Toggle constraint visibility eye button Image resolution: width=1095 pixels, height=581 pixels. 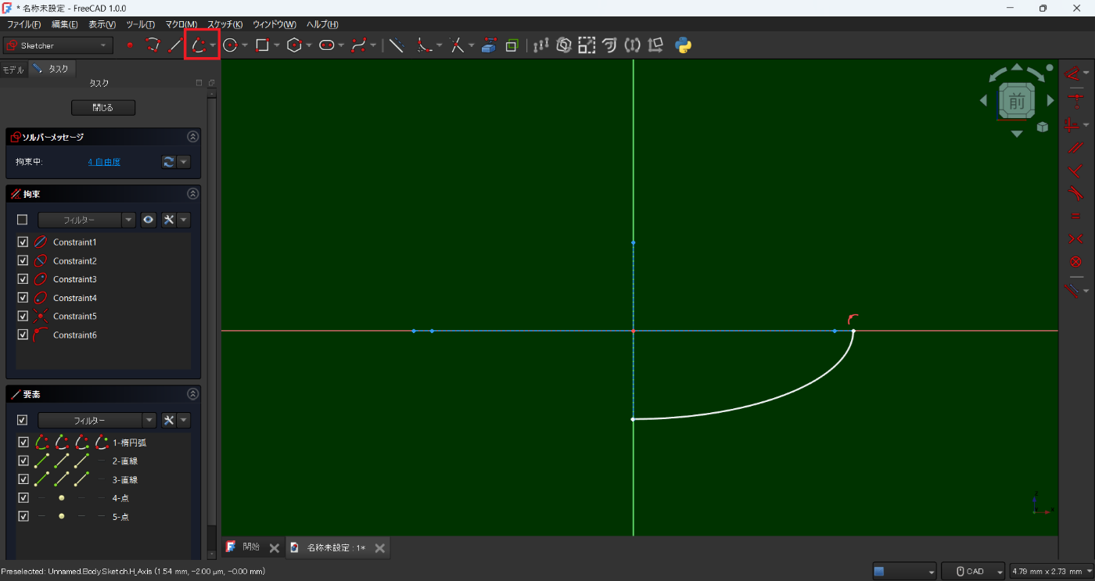tap(149, 220)
